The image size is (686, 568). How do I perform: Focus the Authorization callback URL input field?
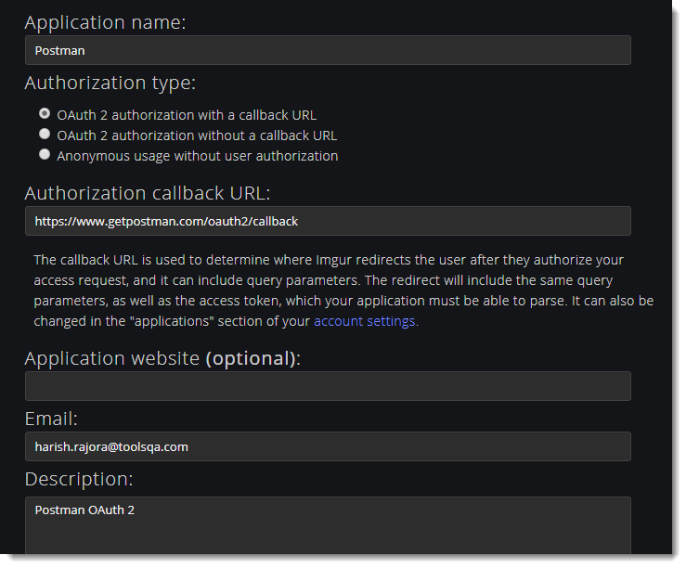328,221
